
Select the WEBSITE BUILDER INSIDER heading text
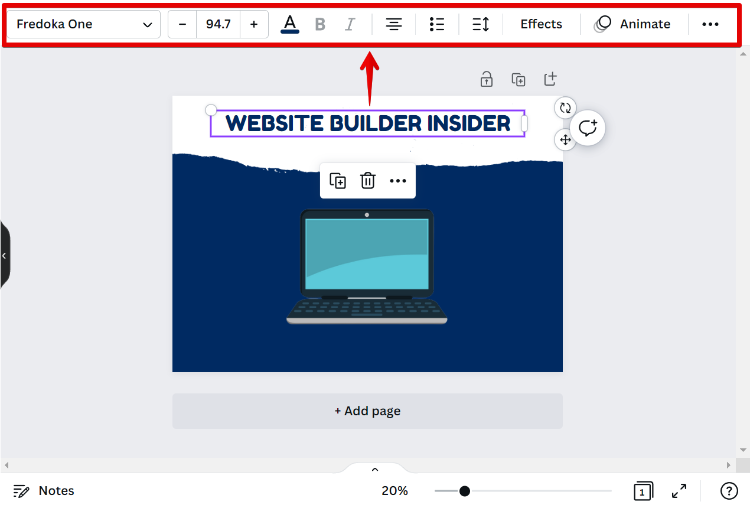[x=368, y=123]
